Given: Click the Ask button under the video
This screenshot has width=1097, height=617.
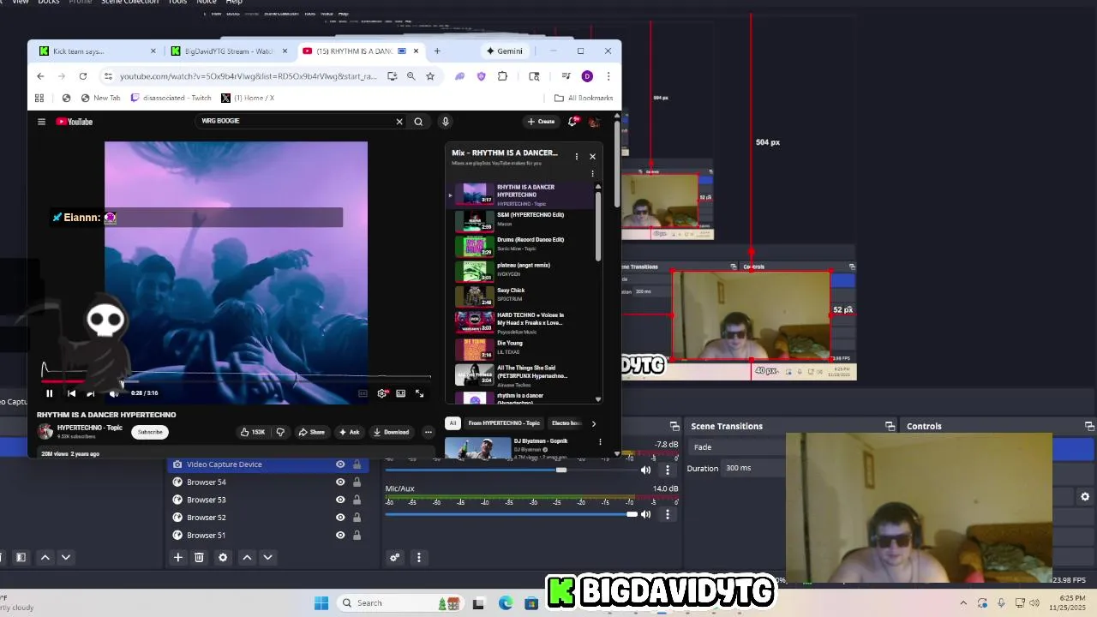Looking at the screenshot, I should 349,432.
